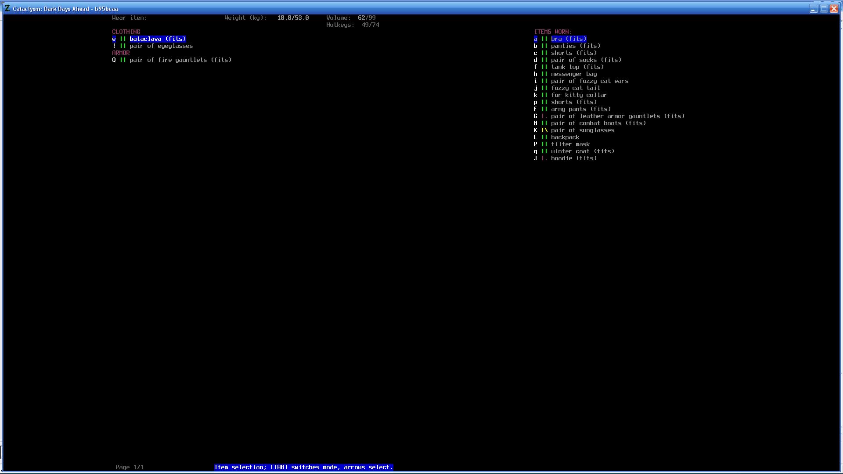Click the Cataclysm Z title bar icon
Screen dimensions: 843x474
(7, 8)
